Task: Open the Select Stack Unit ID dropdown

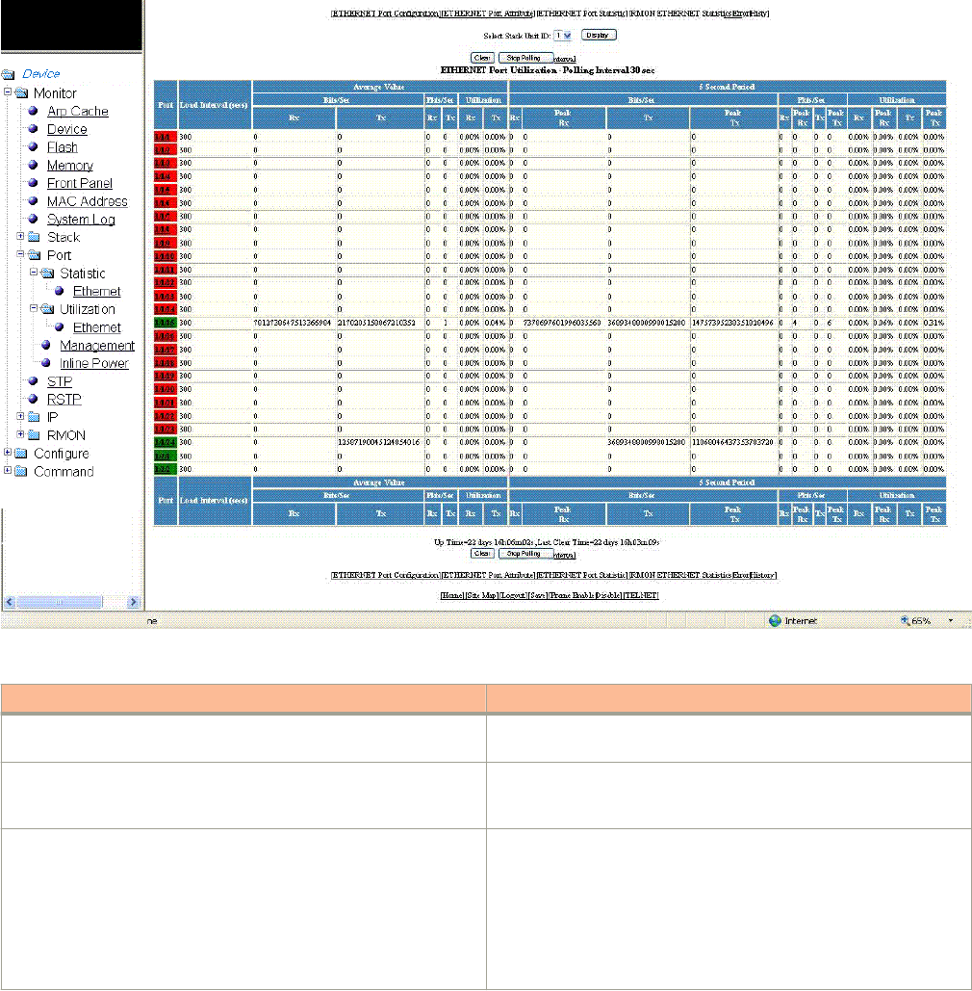Action: (x=563, y=36)
